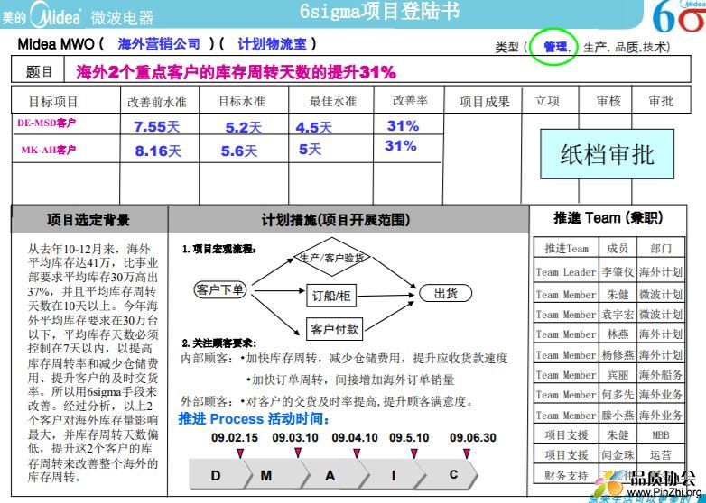Image resolution: width=706 pixels, height=503 pixels.
Task: Click the red marker under 09.02.15
Action: (240, 453)
